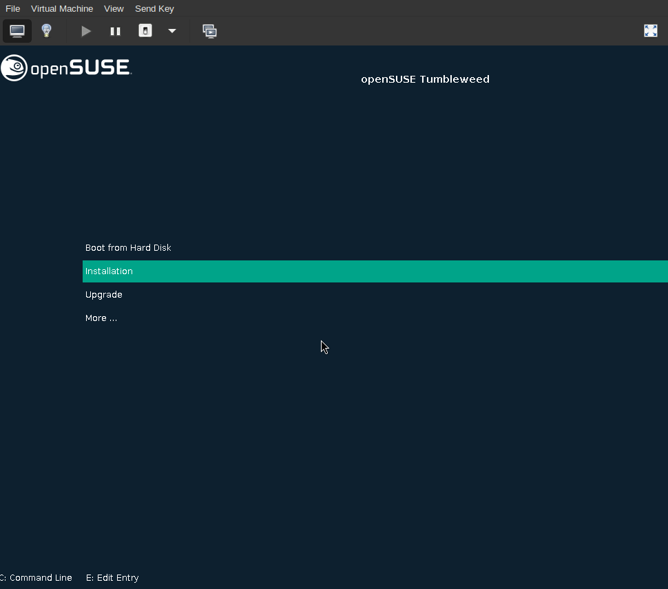Viewport: 668px width, 589px height.
Task: Select the "Upgrade" boot entry
Action: coord(103,294)
